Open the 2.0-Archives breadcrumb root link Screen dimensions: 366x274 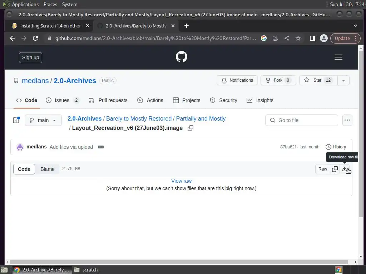(x=84, y=118)
